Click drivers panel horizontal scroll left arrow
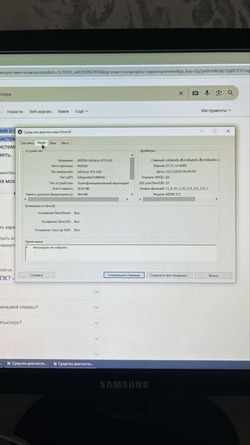Screen dimensions: 250x445 pos(141,199)
